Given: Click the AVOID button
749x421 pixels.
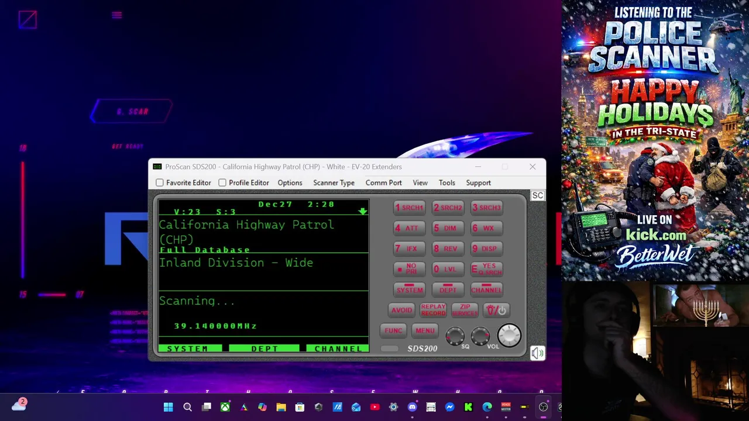Looking at the screenshot, I should 401,310.
